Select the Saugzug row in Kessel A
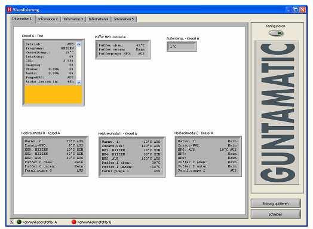This screenshot has height=229, width=313. (x=50, y=65)
